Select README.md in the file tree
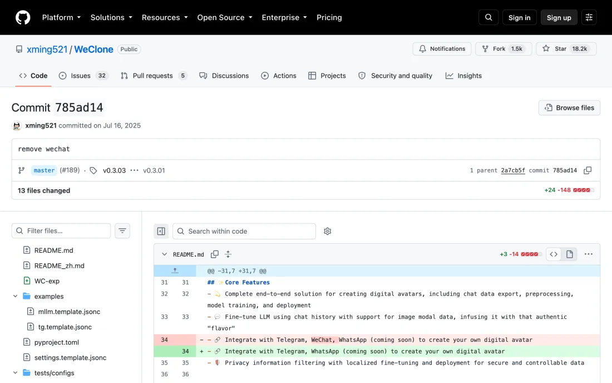Screen dimensions: 612x383 pyautogui.click(x=53, y=251)
